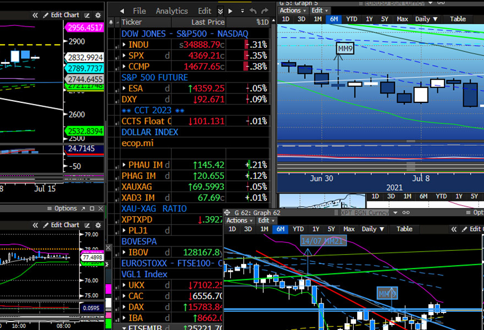Switch Graph 5 to Table view
Viewport: 484px width, 330px height.
pyautogui.click(x=458, y=19)
